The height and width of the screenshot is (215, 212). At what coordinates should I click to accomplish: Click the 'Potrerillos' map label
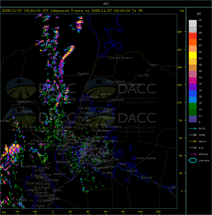tap(43, 141)
